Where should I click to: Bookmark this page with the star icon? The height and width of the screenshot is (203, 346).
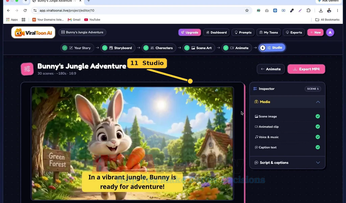coord(247,10)
